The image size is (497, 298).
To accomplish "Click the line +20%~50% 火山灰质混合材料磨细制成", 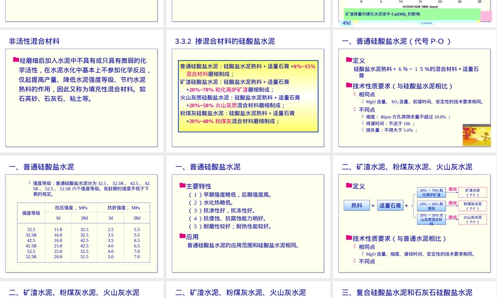I will coord(236,105).
